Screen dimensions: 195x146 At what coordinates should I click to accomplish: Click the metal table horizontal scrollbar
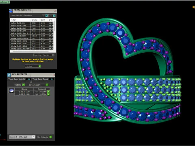[x=30, y=51]
